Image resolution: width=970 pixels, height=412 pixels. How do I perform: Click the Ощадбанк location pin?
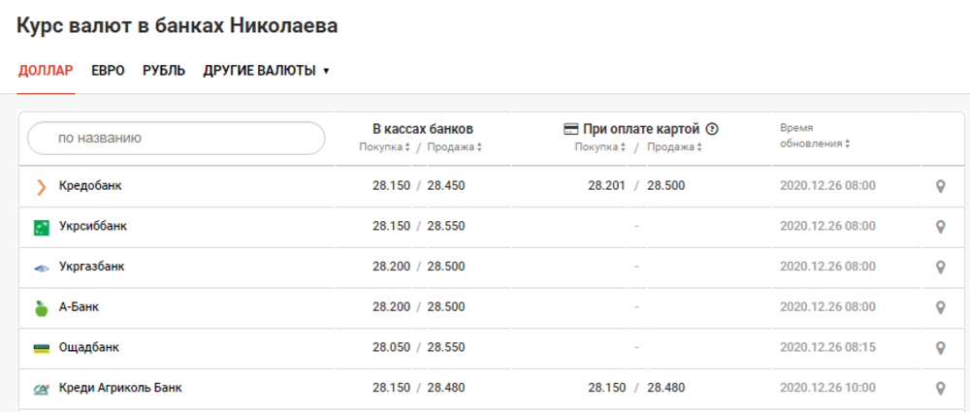(x=940, y=348)
